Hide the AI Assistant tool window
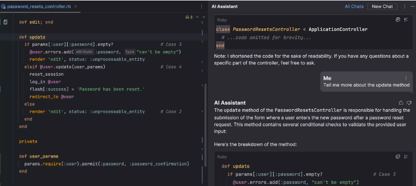 tap(412, 7)
